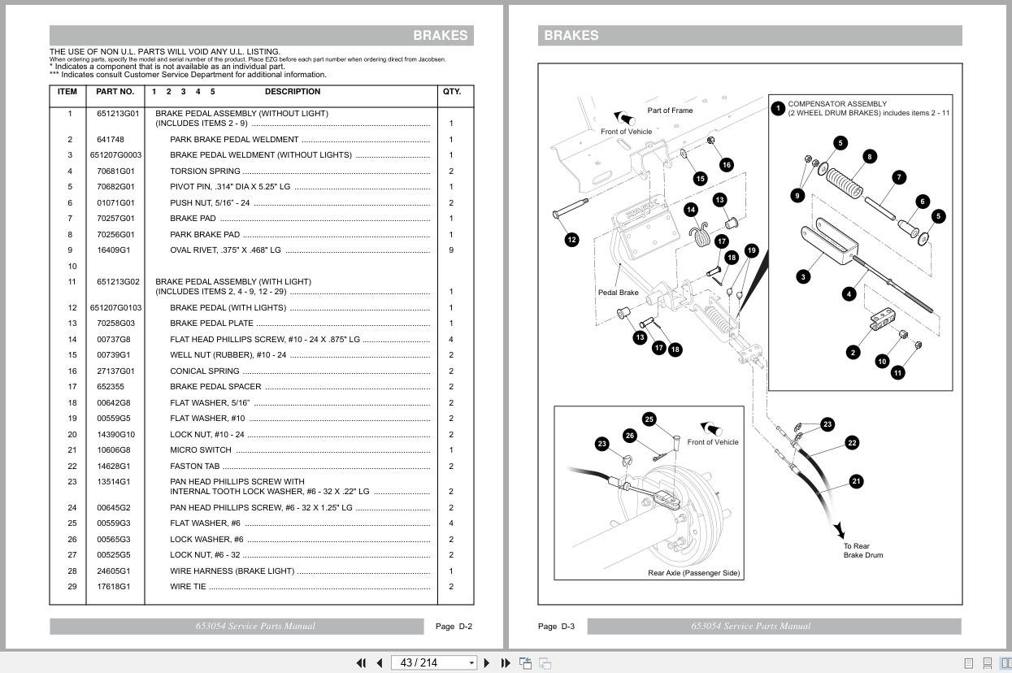The width and height of the screenshot is (1012, 673).
Task: Click BRAKE PEDAL (WITH LIGHTS) description
Action: (228, 308)
